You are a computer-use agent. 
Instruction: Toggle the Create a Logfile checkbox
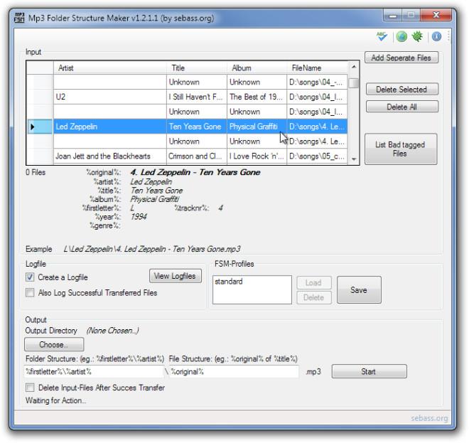30,277
